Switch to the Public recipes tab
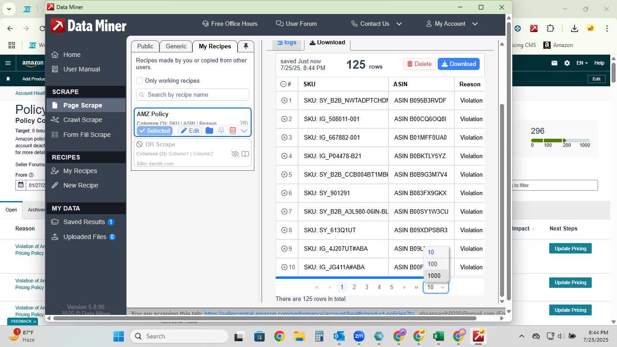 click(145, 46)
